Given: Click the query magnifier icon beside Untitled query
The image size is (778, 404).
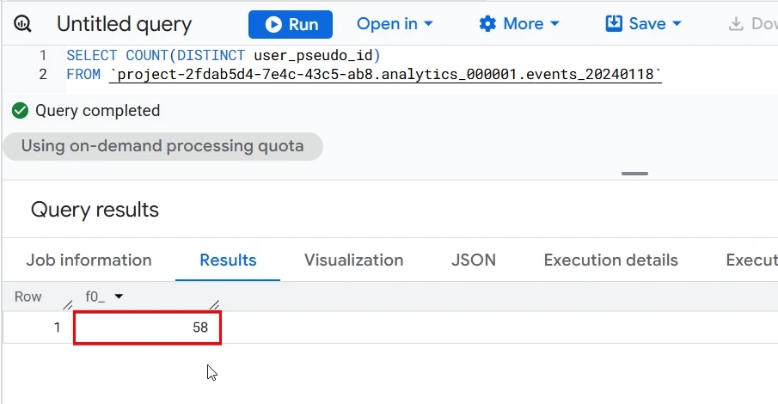Looking at the screenshot, I should 22,24.
